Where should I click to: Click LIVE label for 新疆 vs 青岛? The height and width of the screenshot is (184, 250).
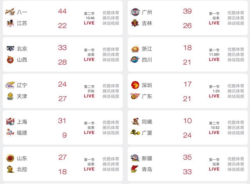tap(214, 169)
